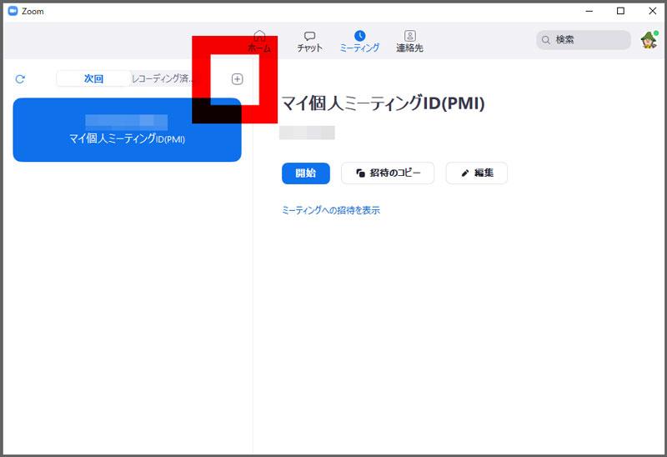Click the search magnifier icon
This screenshot has width=667, height=457.
point(546,40)
